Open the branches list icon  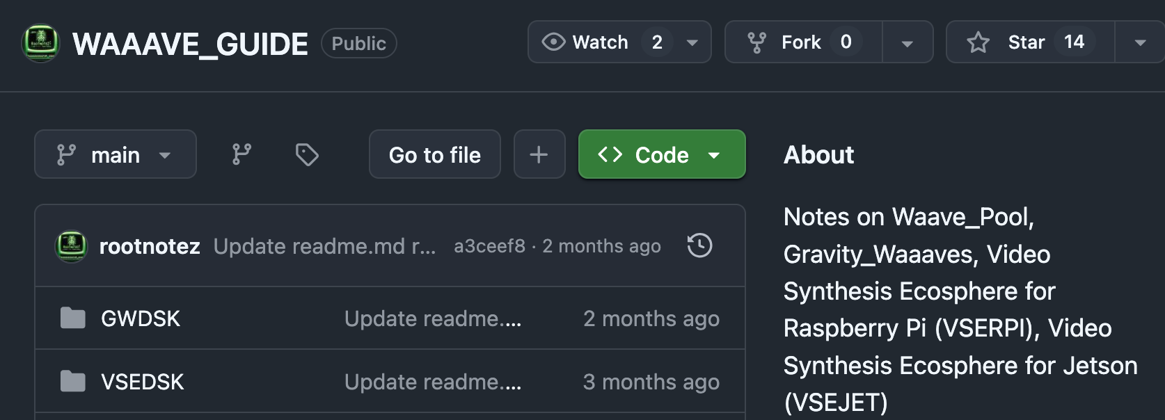click(x=241, y=154)
